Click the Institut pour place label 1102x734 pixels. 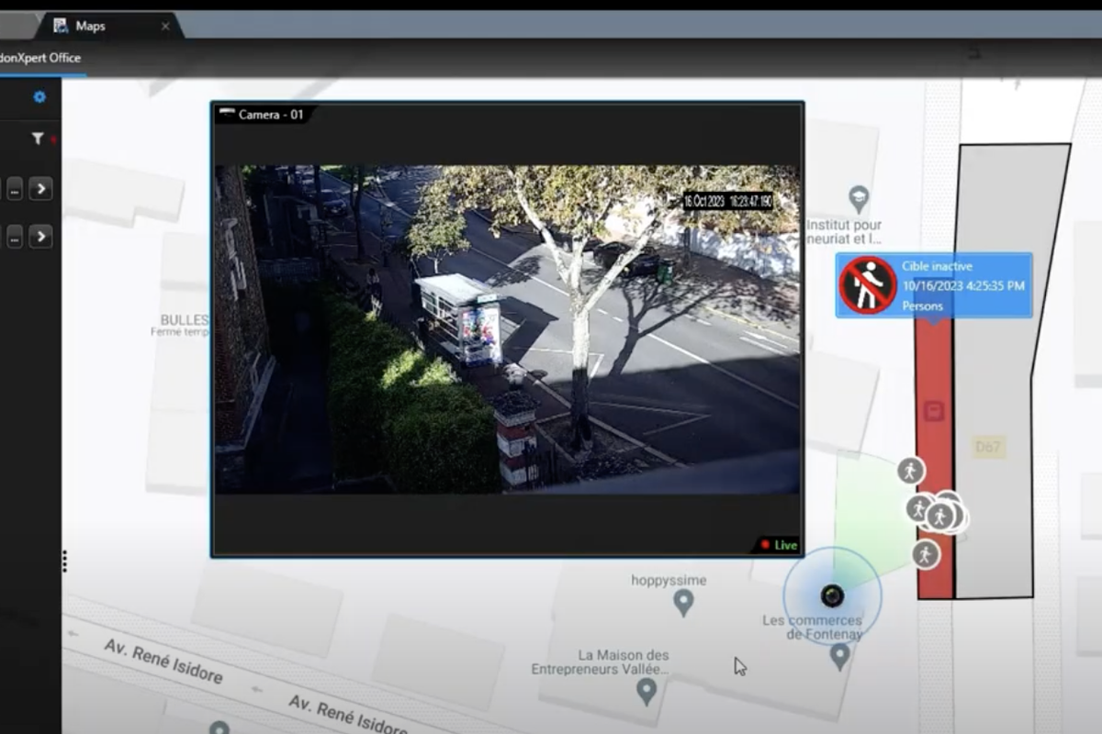coord(845,232)
